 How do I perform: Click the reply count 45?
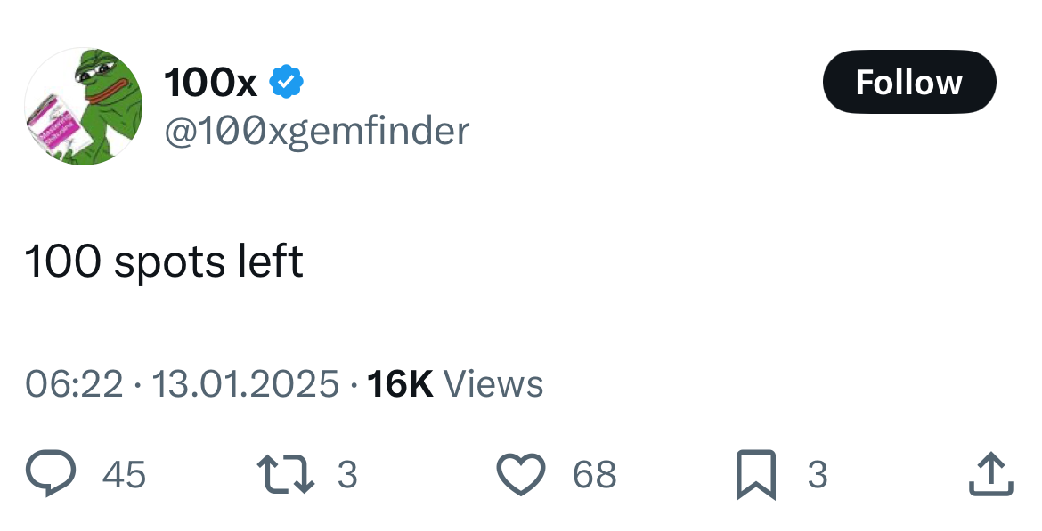[124, 475]
